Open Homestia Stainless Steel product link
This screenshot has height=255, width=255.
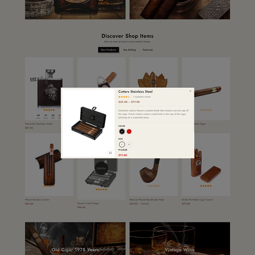click(x=39, y=124)
